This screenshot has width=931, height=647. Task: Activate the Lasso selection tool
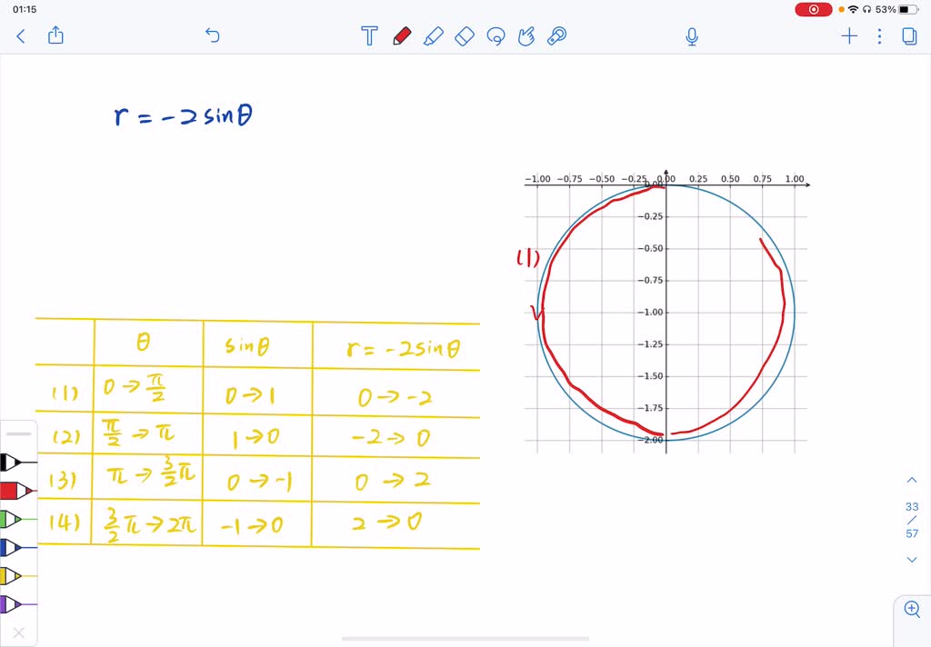click(496, 36)
